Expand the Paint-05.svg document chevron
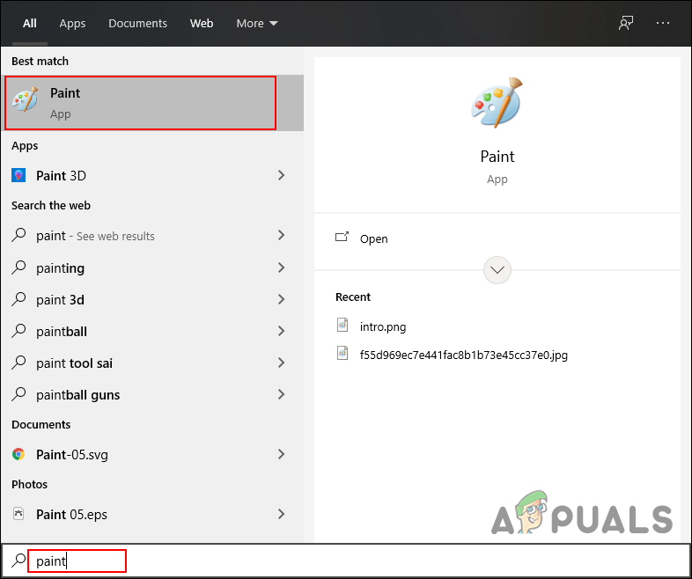Viewport: 692px width, 579px height. [281, 454]
